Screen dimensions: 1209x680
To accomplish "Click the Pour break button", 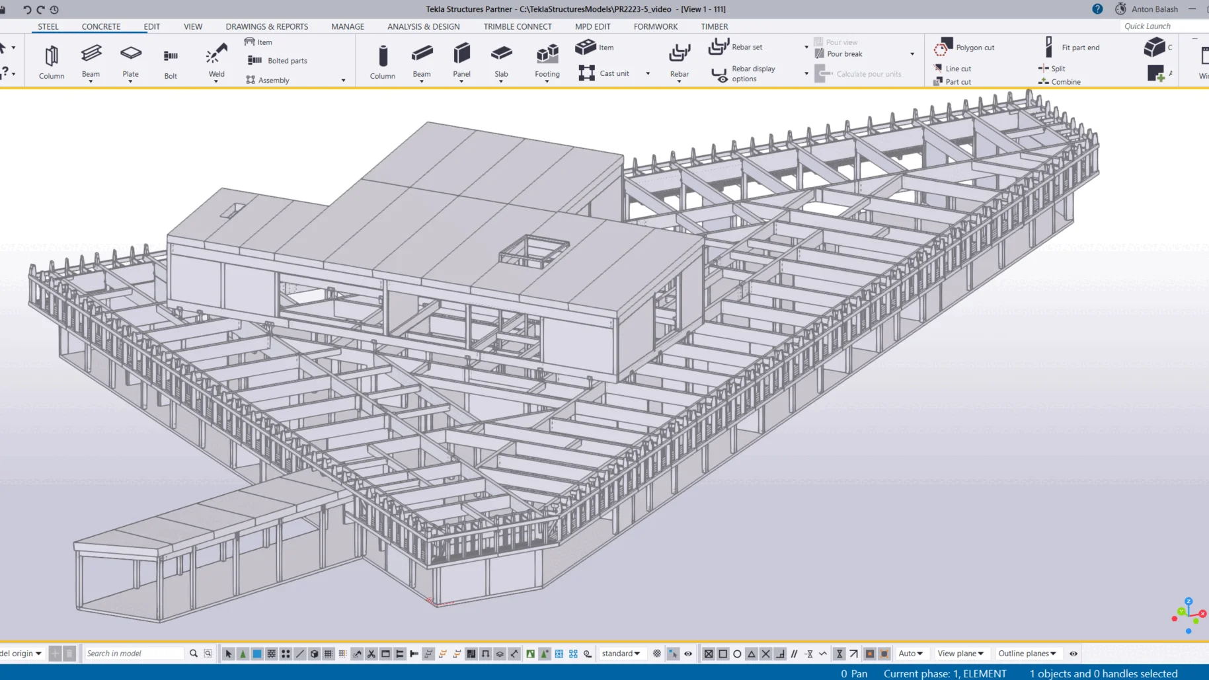I will [x=844, y=54].
